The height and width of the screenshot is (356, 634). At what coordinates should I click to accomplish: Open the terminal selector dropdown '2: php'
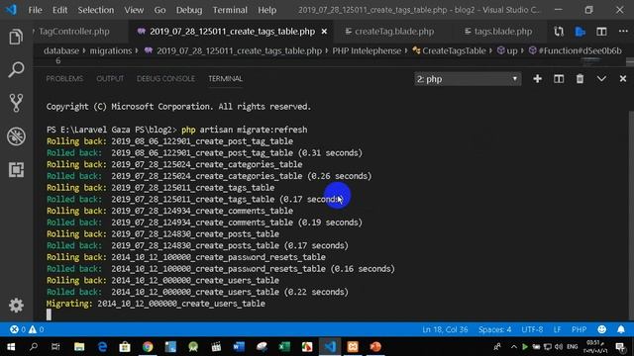tap(467, 79)
